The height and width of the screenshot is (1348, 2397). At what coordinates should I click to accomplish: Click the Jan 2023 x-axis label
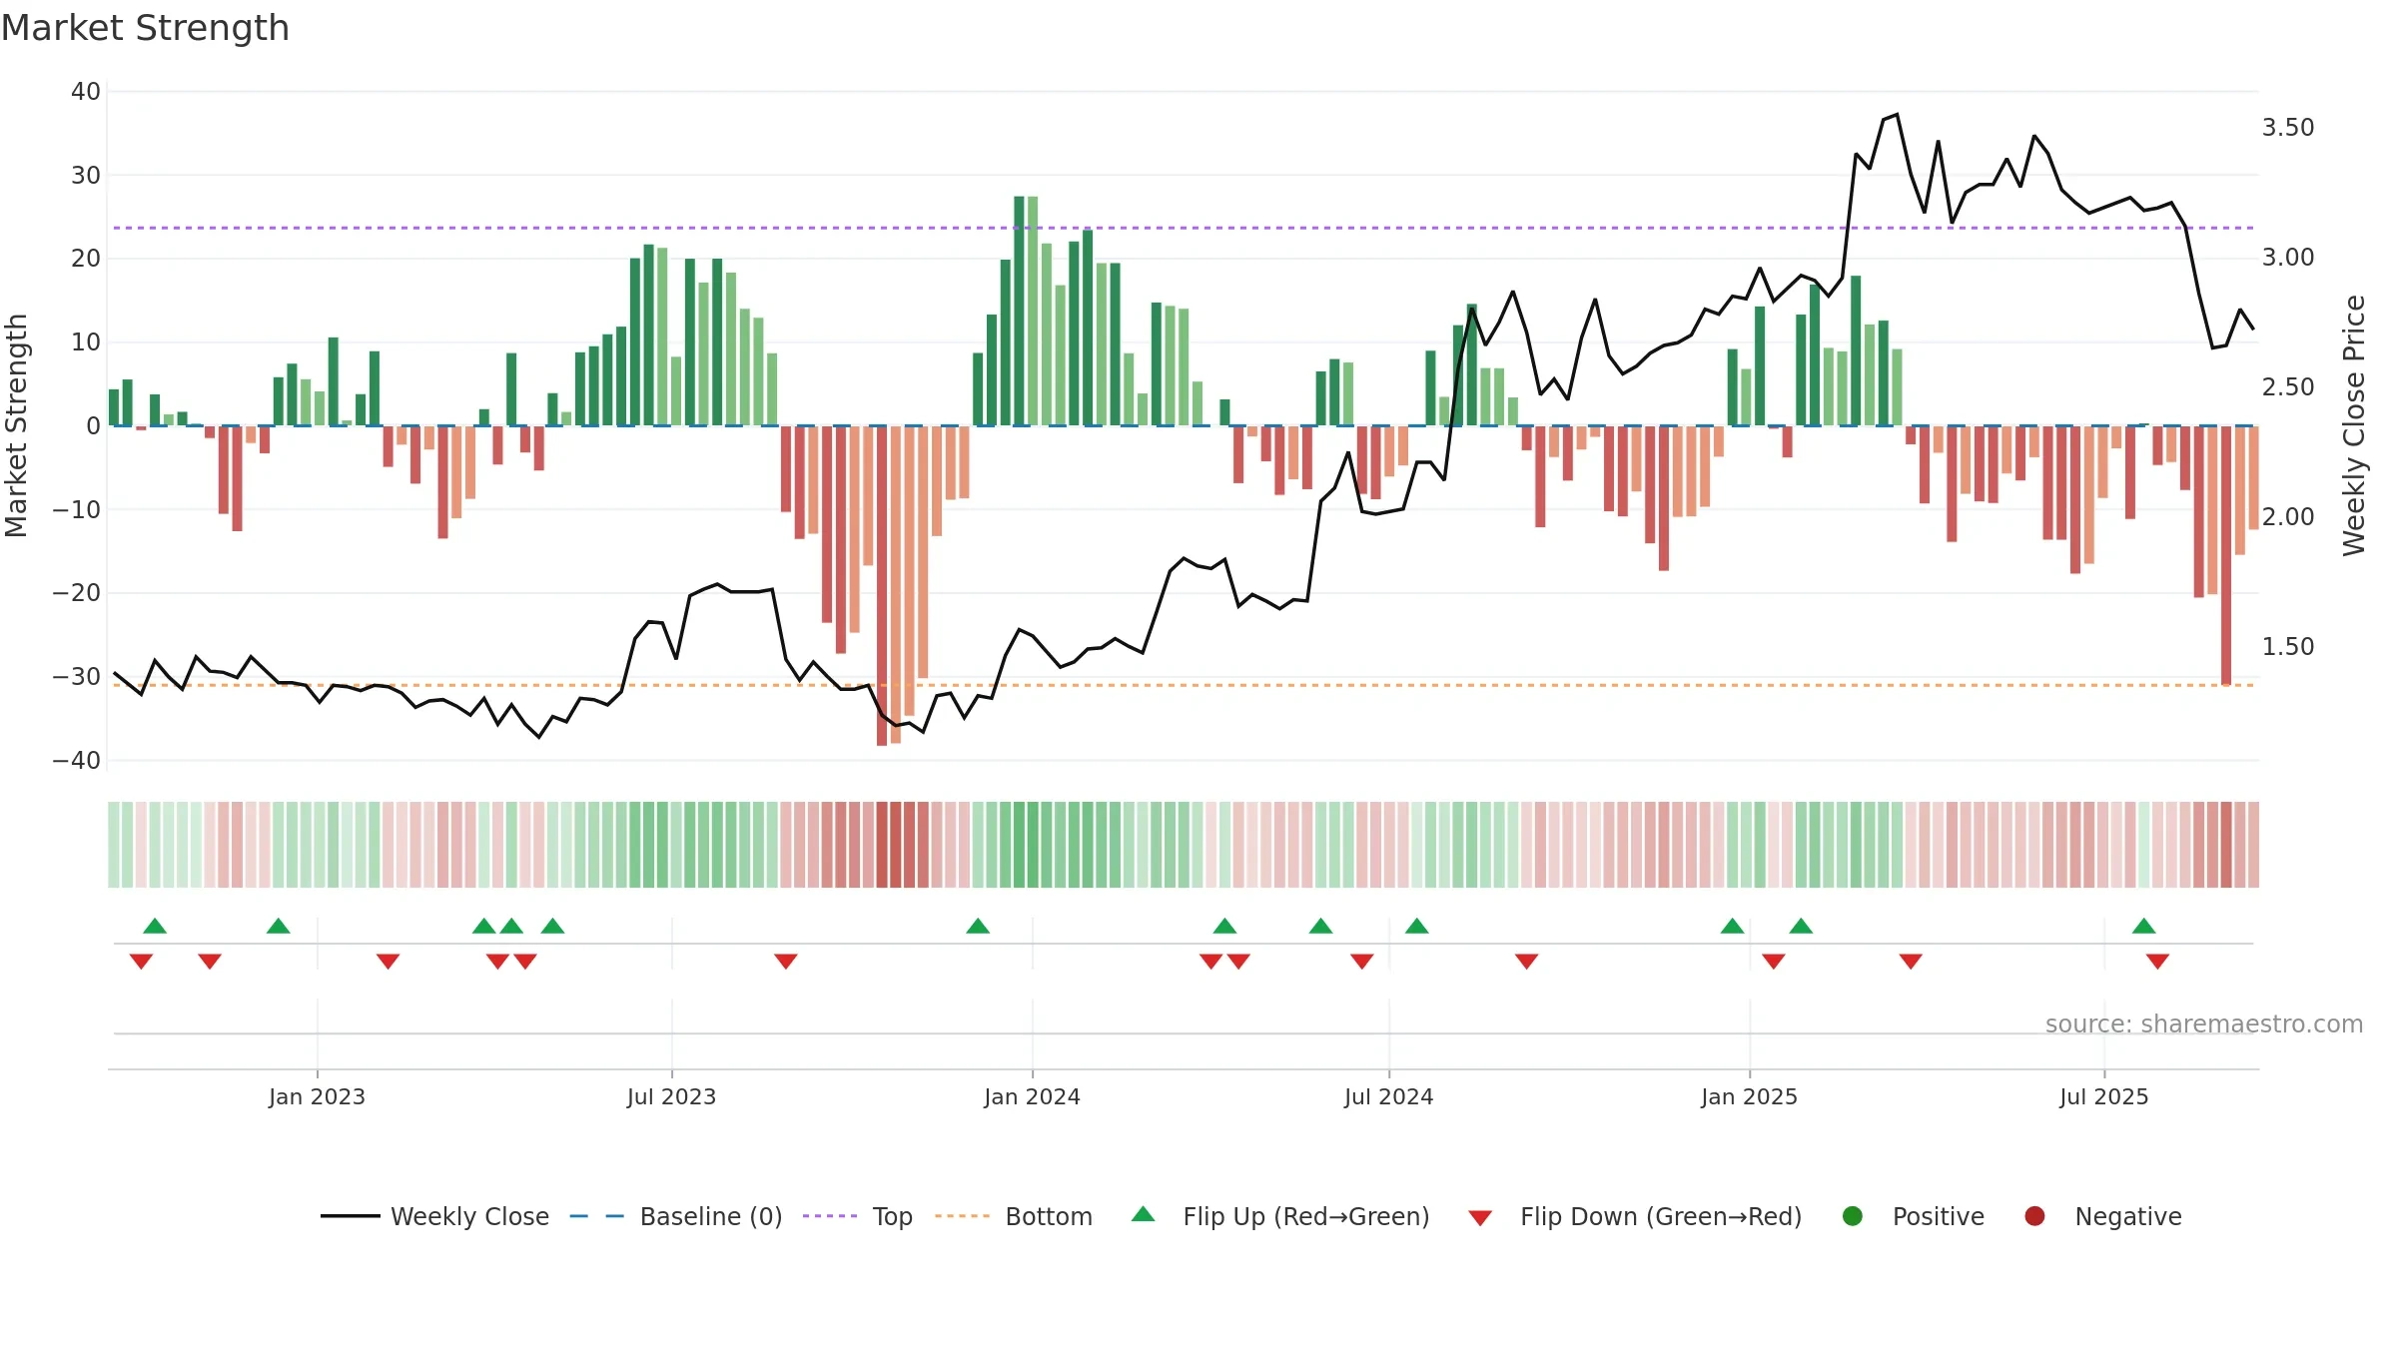(x=317, y=1096)
